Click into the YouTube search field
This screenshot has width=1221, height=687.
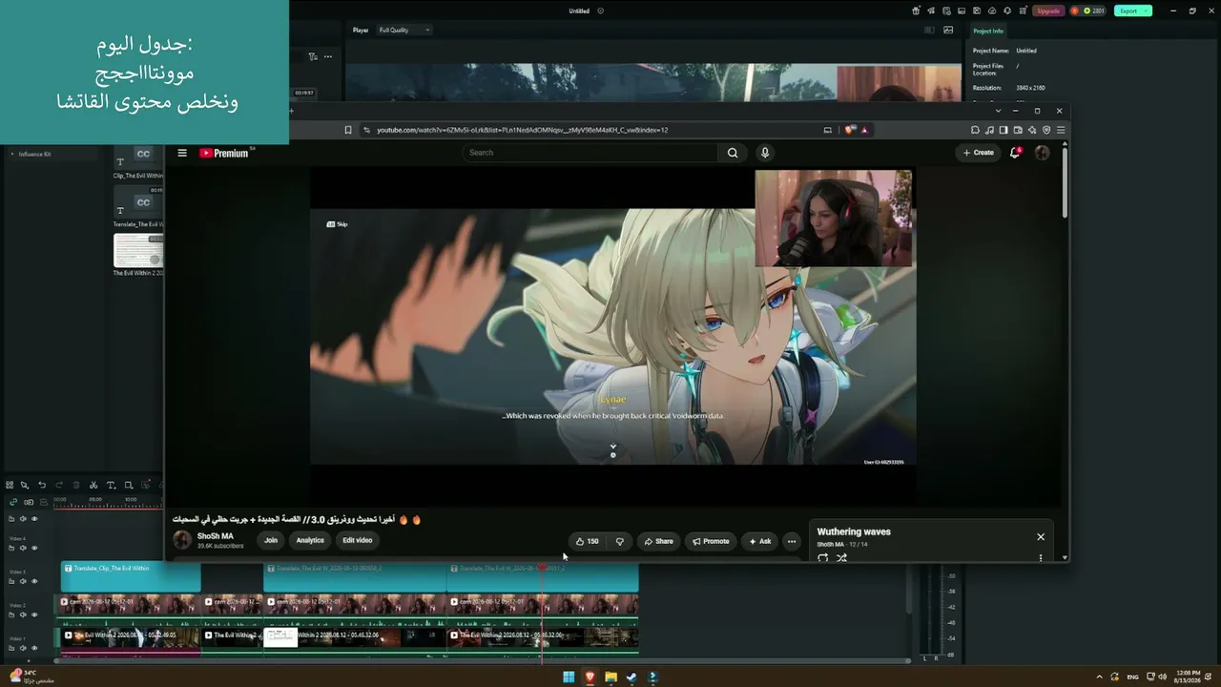pos(590,153)
